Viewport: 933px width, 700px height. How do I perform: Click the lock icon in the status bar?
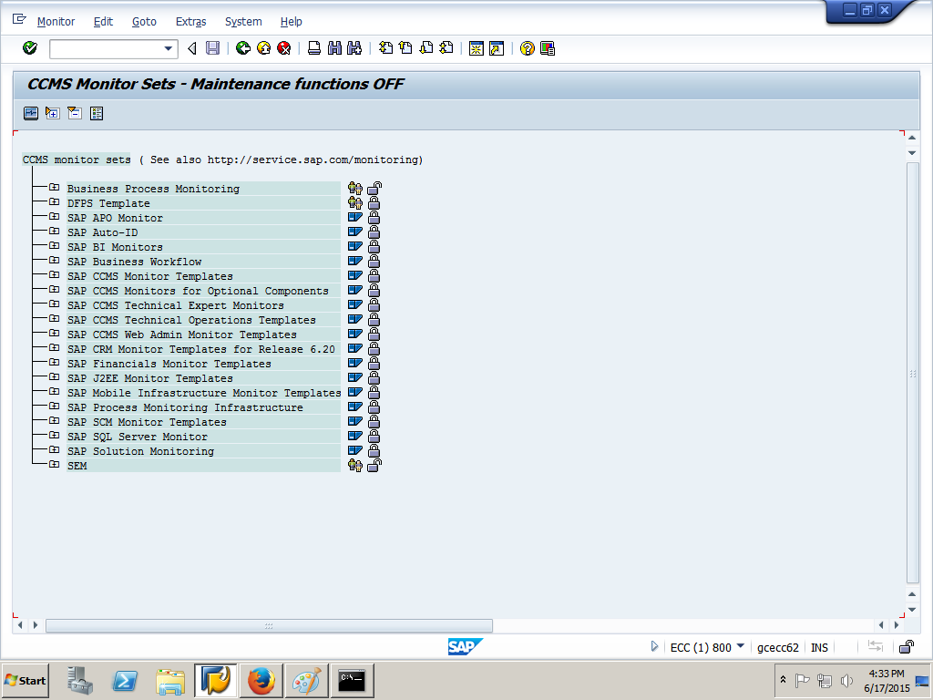[907, 646]
